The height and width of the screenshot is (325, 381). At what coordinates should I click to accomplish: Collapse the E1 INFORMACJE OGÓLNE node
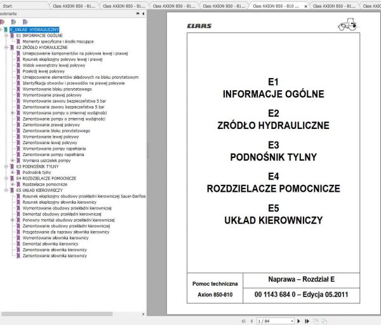pyautogui.click(x=6, y=36)
